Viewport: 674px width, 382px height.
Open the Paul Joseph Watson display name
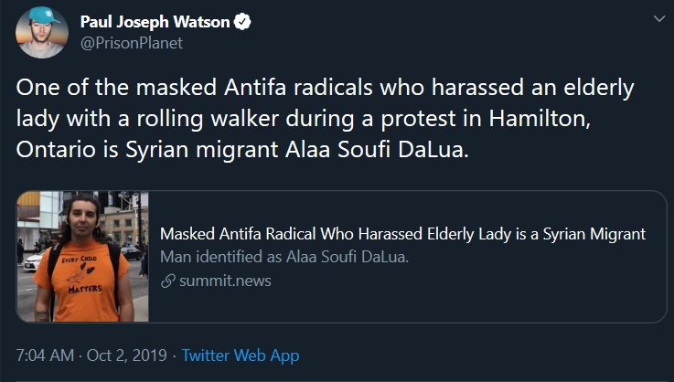[x=156, y=22]
